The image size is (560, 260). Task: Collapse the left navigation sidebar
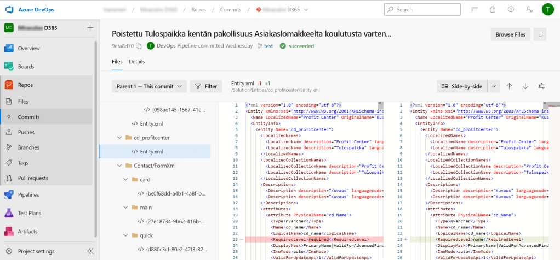point(90,251)
